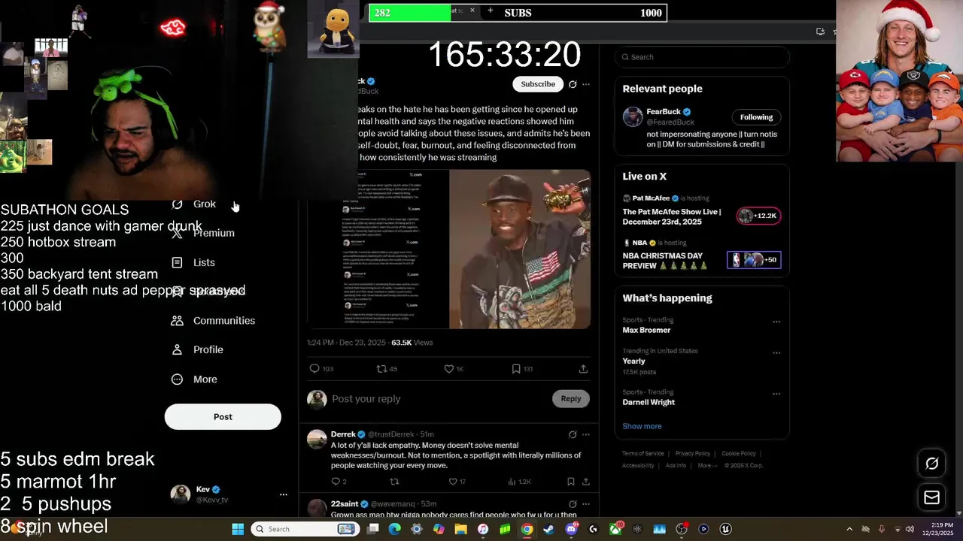The width and height of the screenshot is (963, 541).
Task: Open Steam from the taskbar
Action: tap(548, 529)
